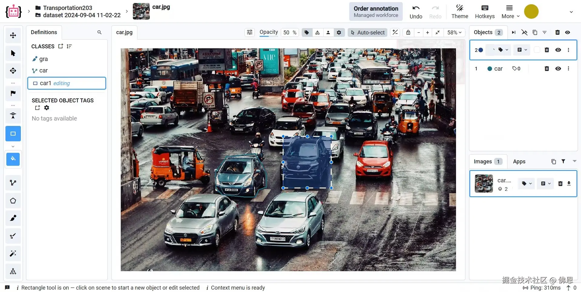Screen dimensions: 581x292
Task: Switch the Theme
Action: coord(460,11)
